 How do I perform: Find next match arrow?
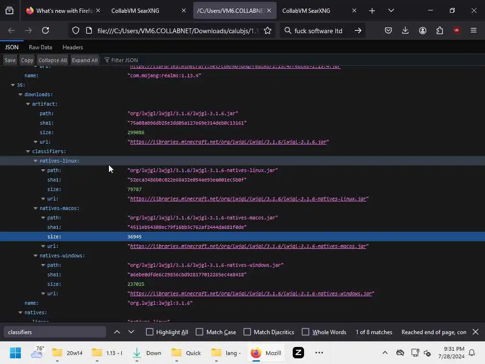(x=131, y=332)
